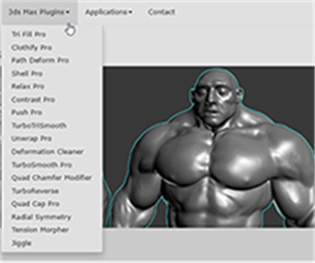Open Radial Symmetry menu item
Screen dimensions: 315x263
(41, 217)
